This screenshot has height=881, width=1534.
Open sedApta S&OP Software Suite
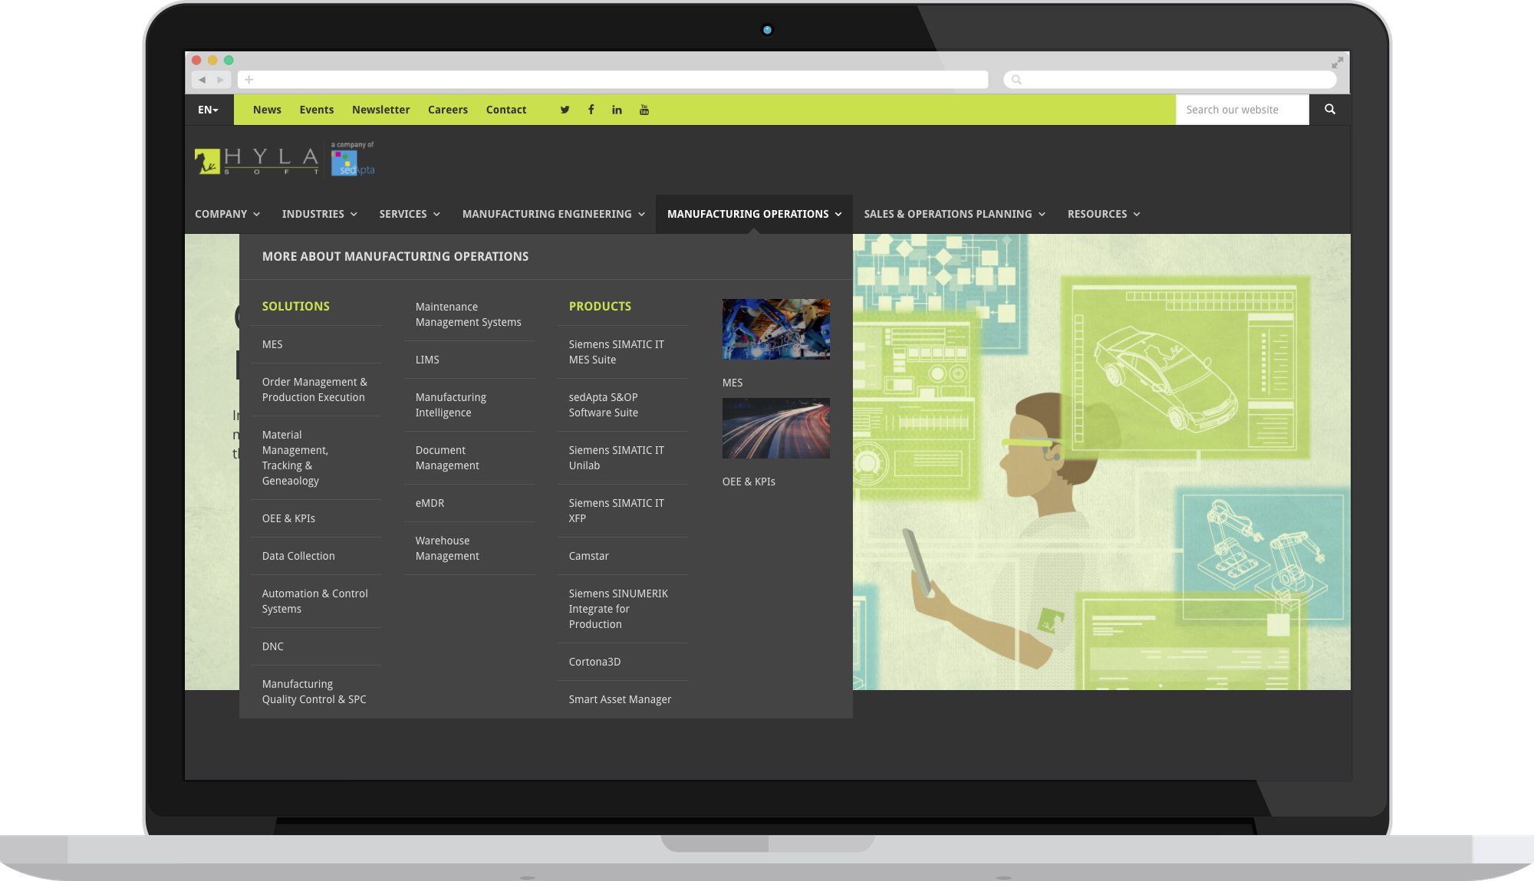tap(604, 405)
